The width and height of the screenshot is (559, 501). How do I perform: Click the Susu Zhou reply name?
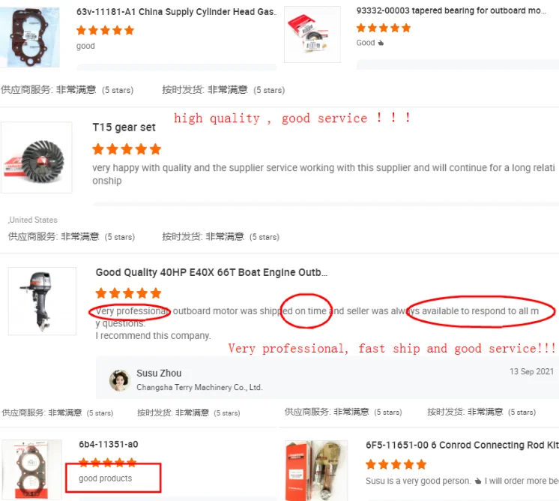pos(159,373)
